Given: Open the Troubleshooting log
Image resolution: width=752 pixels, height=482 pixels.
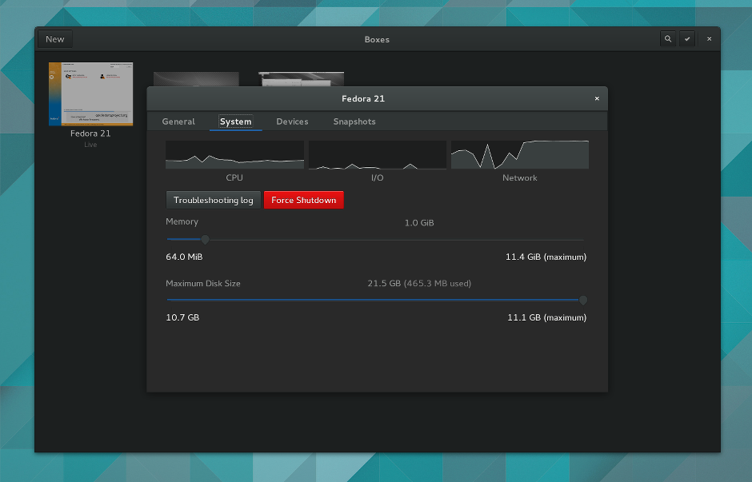Looking at the screenshot, I should (x=214, y=200).
